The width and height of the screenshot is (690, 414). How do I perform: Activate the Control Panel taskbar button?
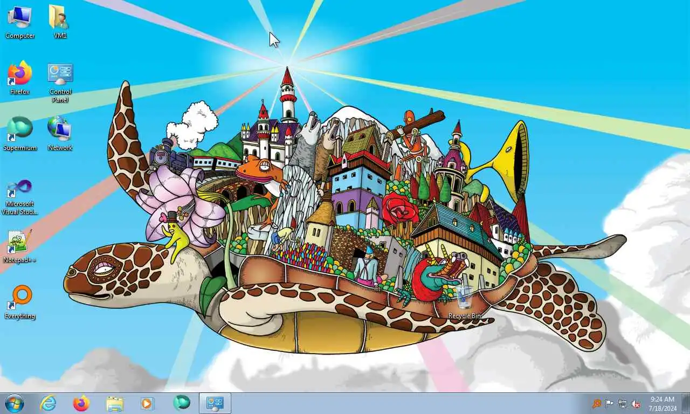click(215, 403)
